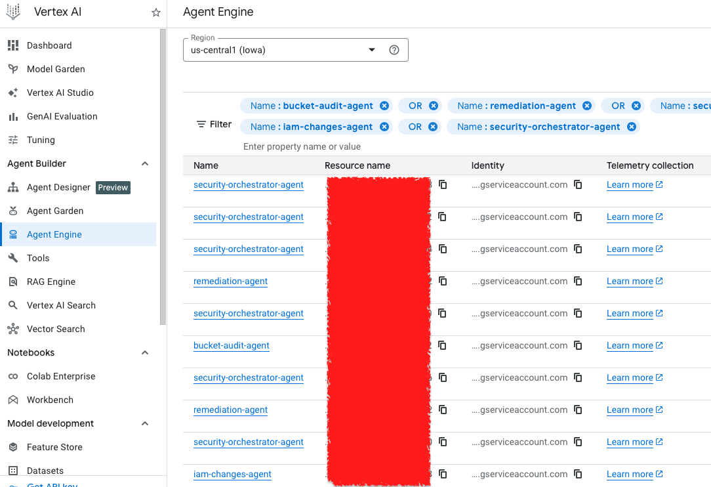Favorite Vertex AI using the star icon
Screen dimensions: 711x487
pos(155,12)
